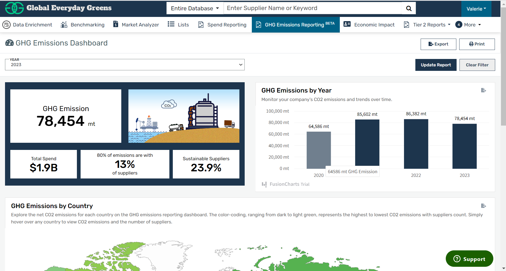Open the Benchmarking section
The width and height of the screenshot is (506, 271).
click(82, 25)
